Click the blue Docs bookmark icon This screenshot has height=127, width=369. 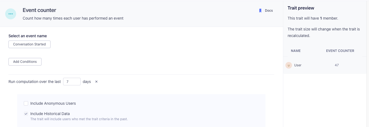pyautogui.click(x=260, y=11)
